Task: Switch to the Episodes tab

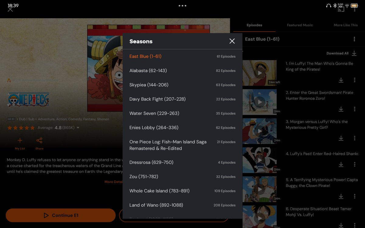Action: click(254, 25)
